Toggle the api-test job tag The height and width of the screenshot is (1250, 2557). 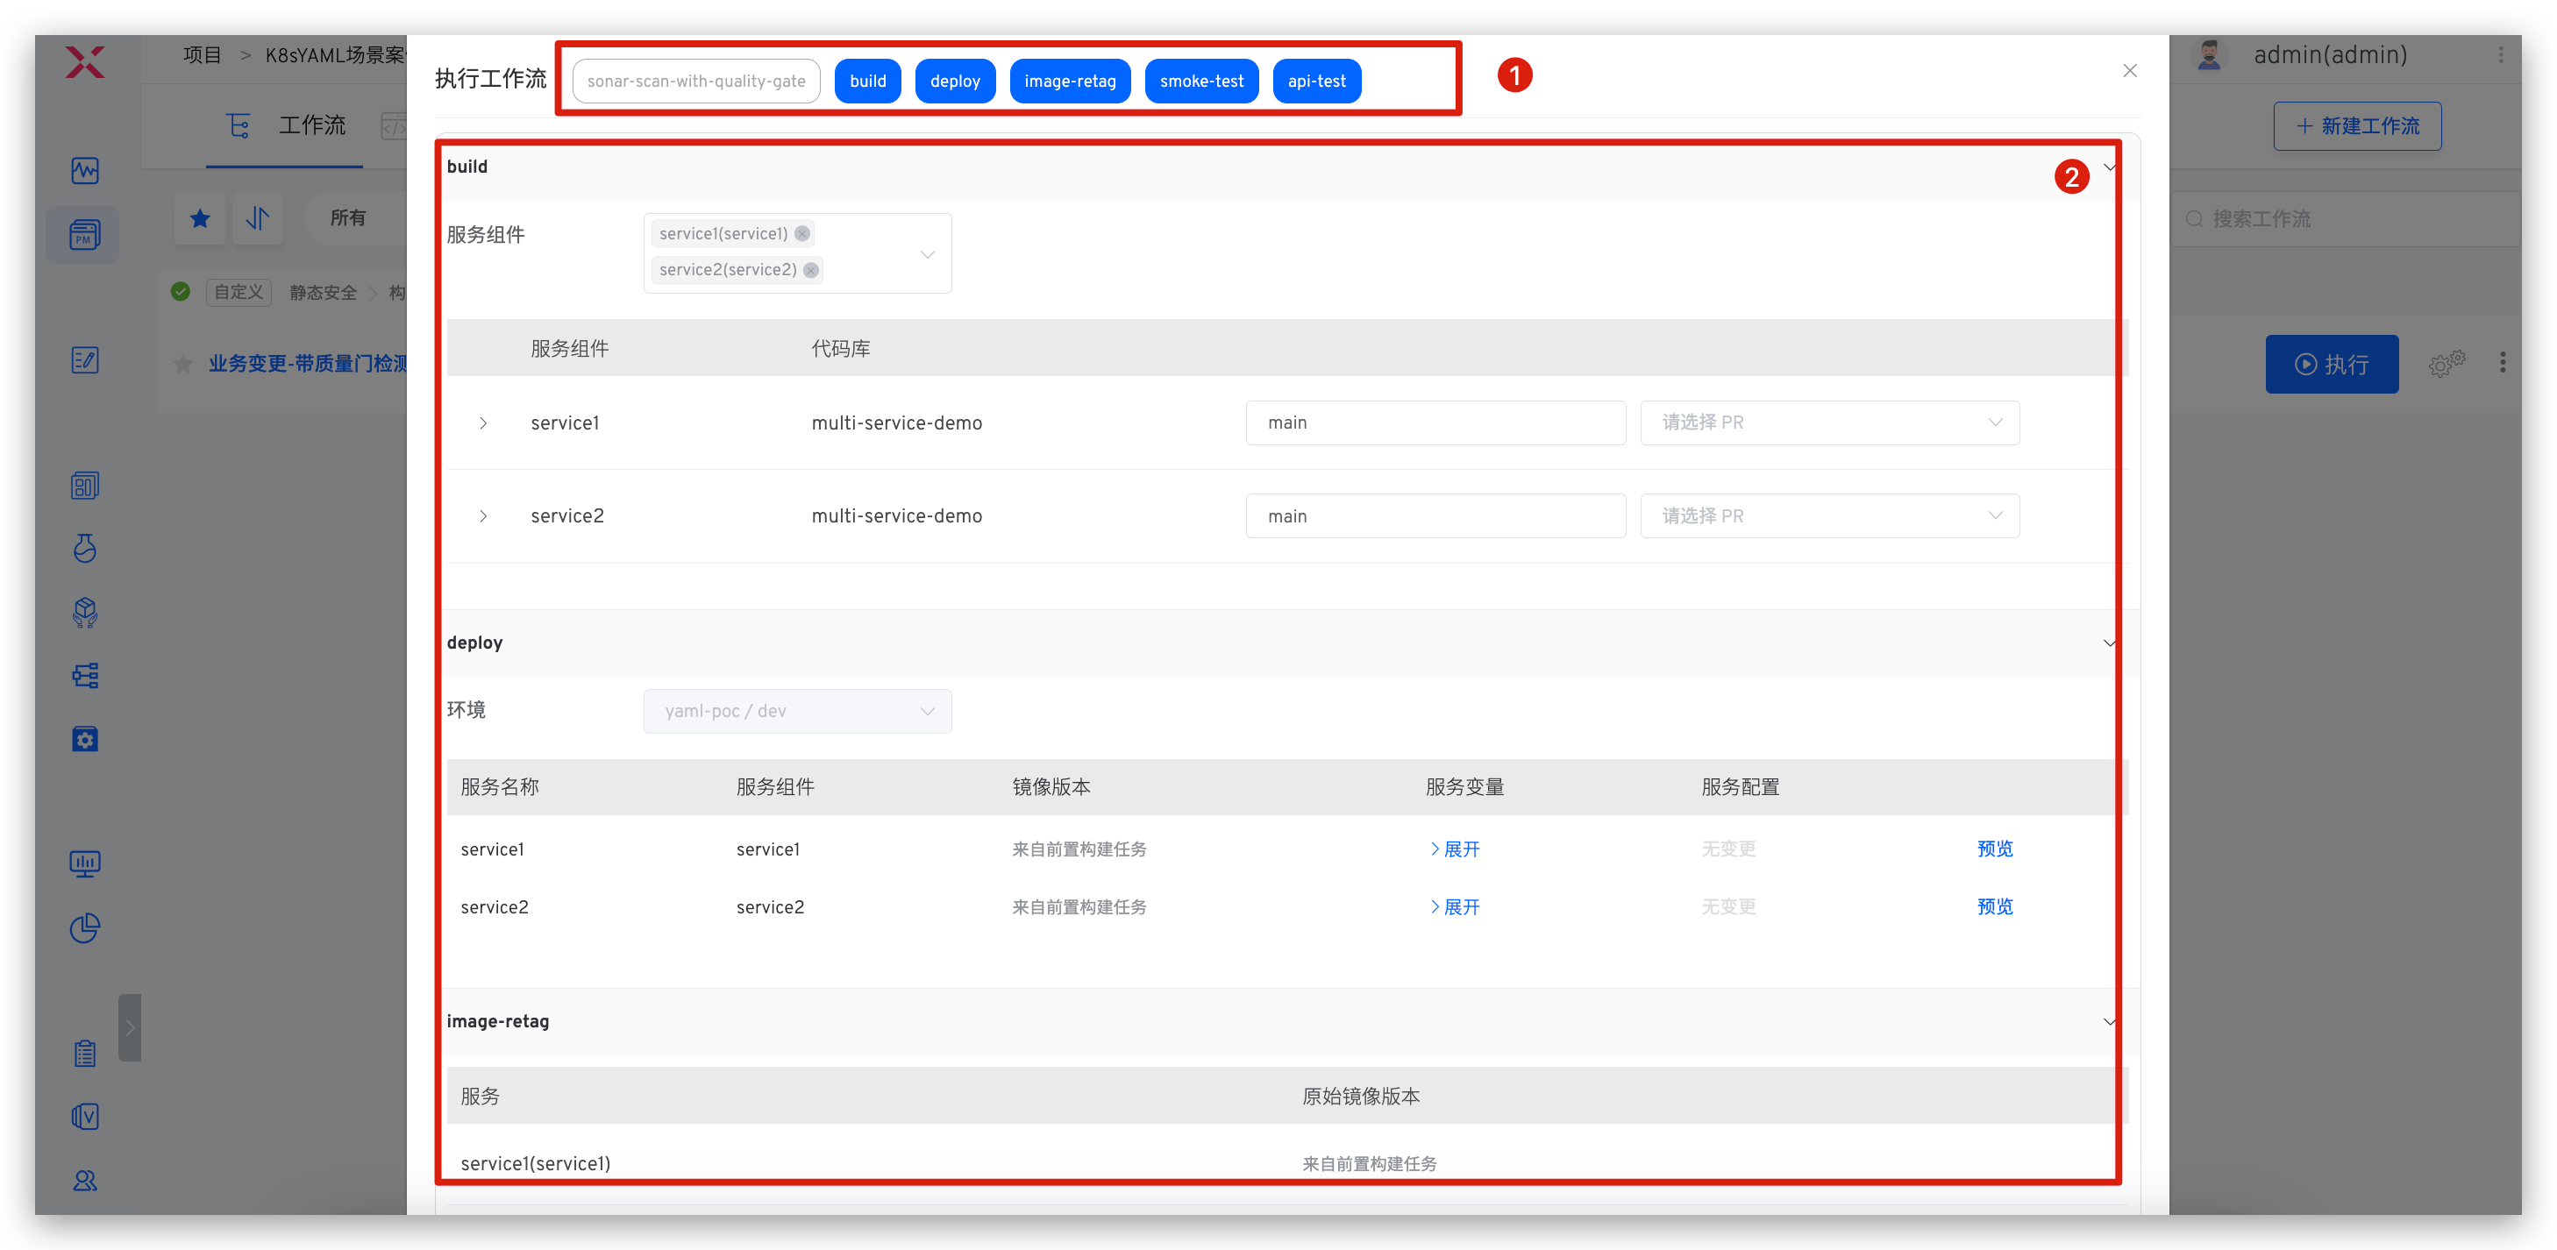[x=1316, y=82]
